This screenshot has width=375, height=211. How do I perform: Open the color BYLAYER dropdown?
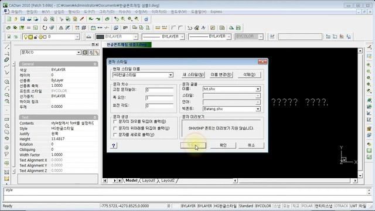pos(135,36)
